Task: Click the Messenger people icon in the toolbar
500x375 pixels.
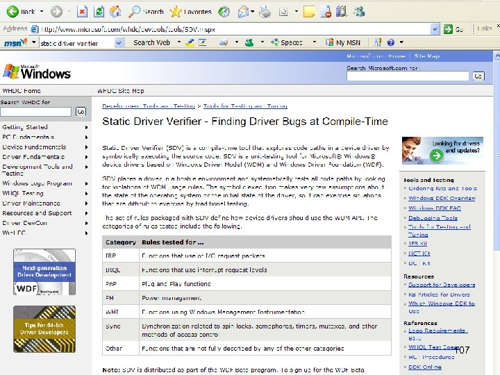Action: tap(359, 12)
